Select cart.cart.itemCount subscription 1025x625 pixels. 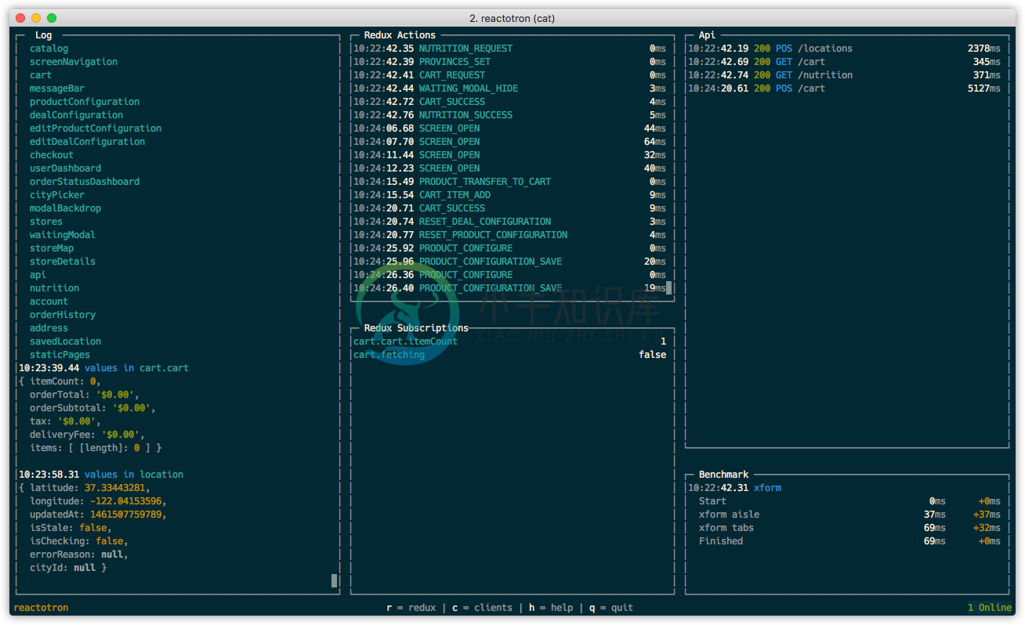click(x=509, y=341)
